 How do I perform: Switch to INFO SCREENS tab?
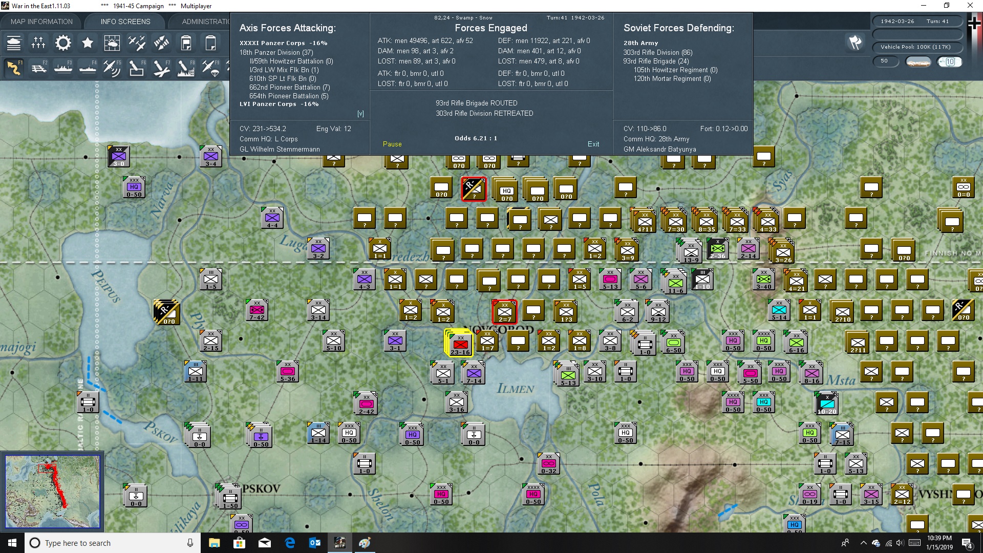pyautogui.click(x=125, y=22)
